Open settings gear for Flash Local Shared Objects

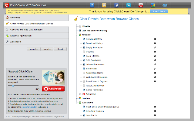tap(155, 107)
